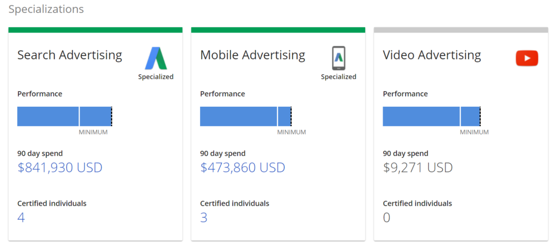Click the Specializations section heading
This screenshot has height=245, width=555.
pos(47,9)
